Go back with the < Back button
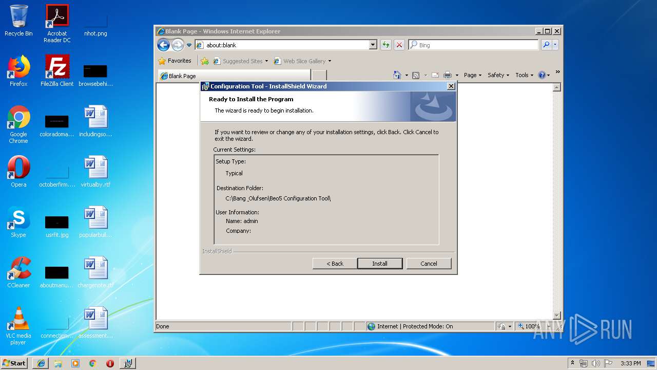 point(335,264)
